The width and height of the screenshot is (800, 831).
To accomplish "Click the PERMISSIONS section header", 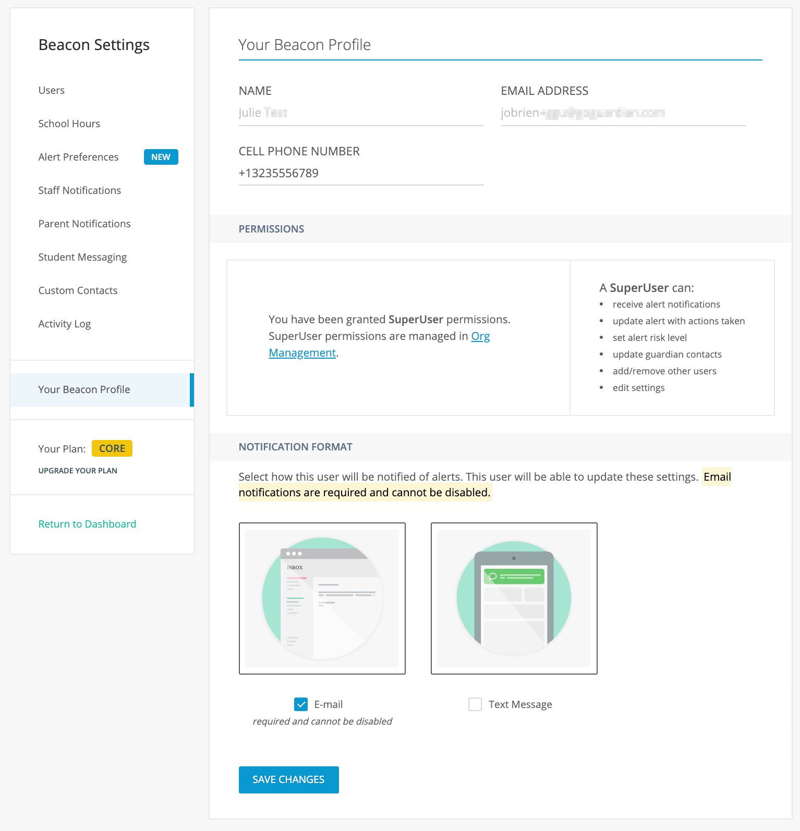I will [x=271, y=229].
